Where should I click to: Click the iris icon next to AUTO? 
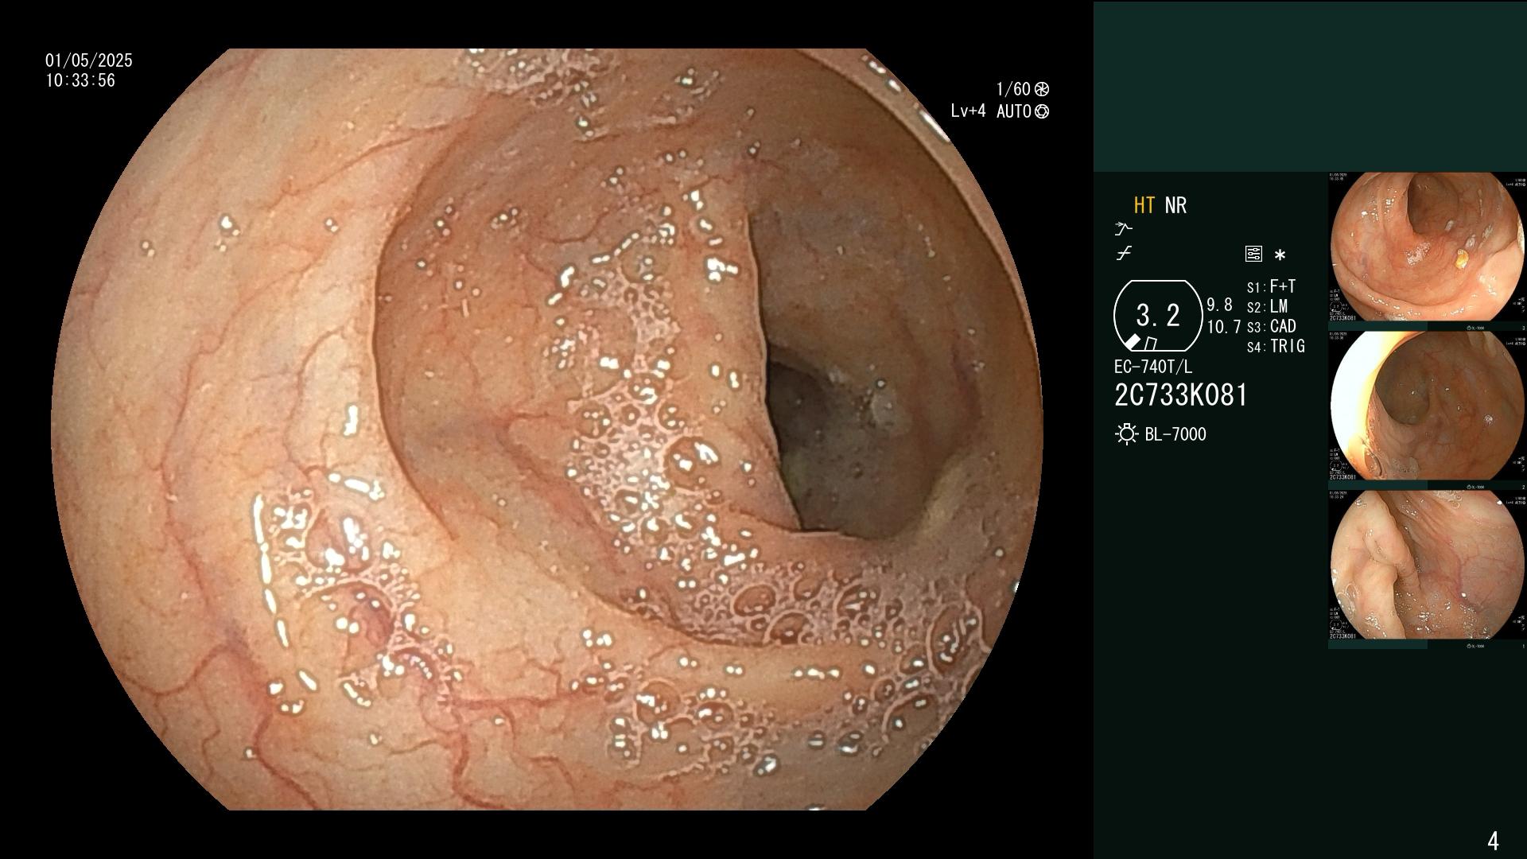coord(1042,111)
